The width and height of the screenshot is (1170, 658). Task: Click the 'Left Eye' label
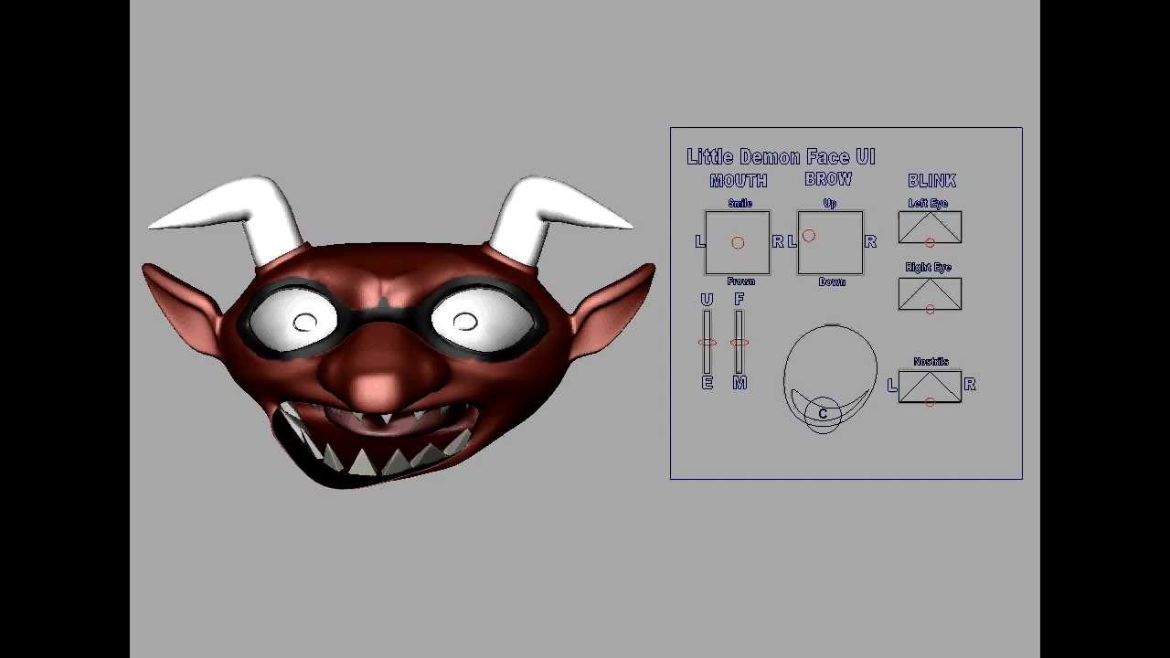[928, 203]
